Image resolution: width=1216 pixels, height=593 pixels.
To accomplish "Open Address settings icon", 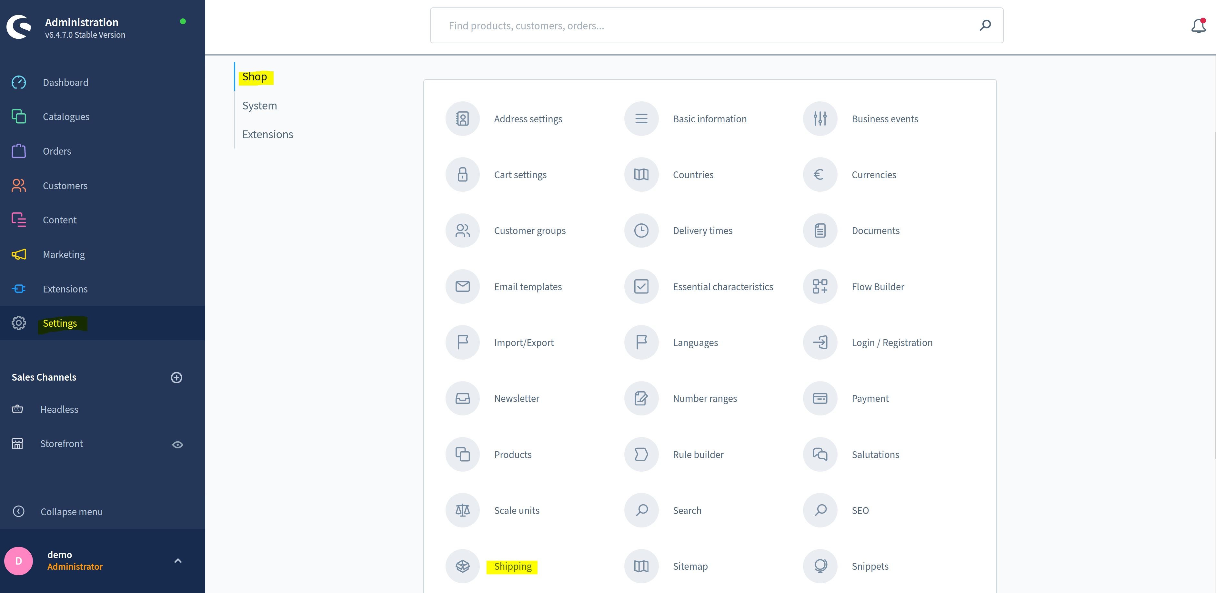I will pos(462,118).
